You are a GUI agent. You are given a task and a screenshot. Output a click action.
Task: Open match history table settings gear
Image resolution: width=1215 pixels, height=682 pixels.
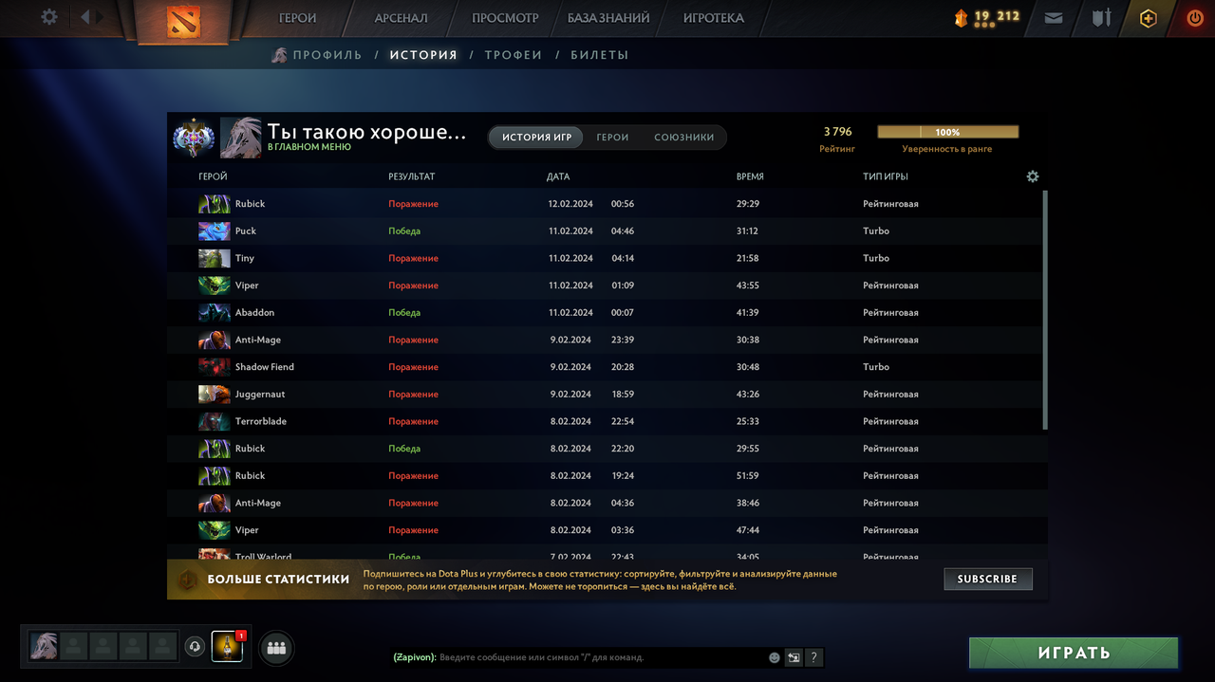pyautogui.click(x=1033, y=176)
